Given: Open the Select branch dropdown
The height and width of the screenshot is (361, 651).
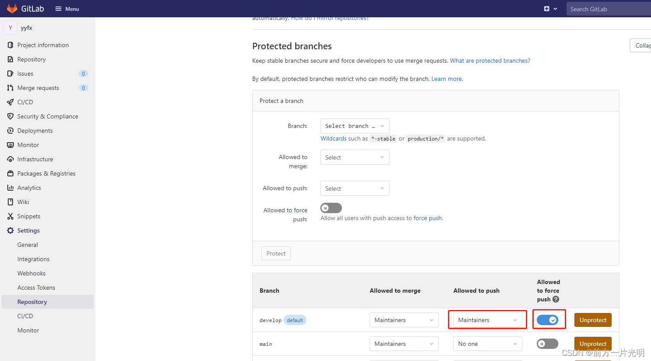Looking at the screenshot, I should [355, 126].
